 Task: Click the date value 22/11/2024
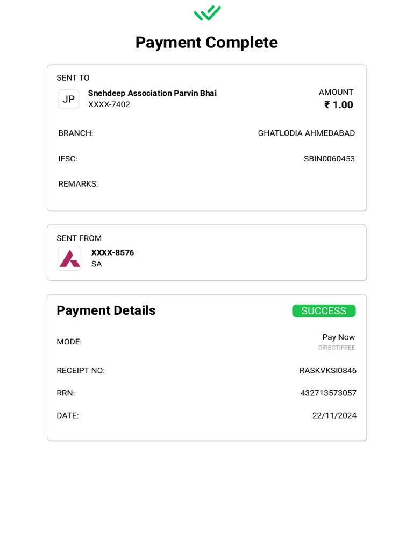pyautogui.click(x=334, y=415)
